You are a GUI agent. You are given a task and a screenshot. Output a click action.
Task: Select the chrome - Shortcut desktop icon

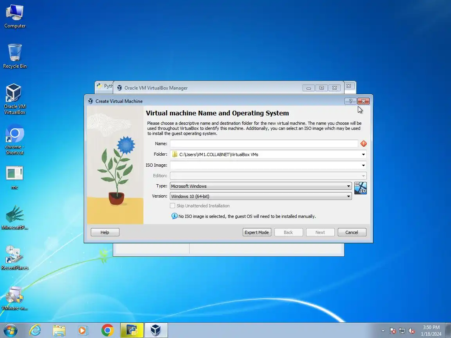14,140
